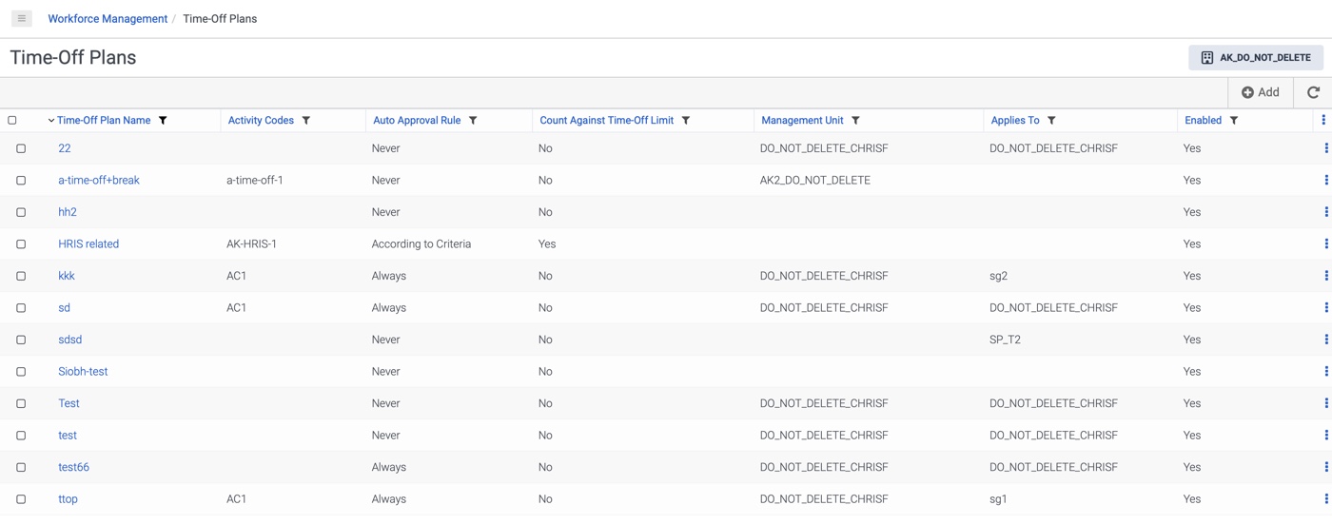Open row actions menu for plan 22

1325,148
